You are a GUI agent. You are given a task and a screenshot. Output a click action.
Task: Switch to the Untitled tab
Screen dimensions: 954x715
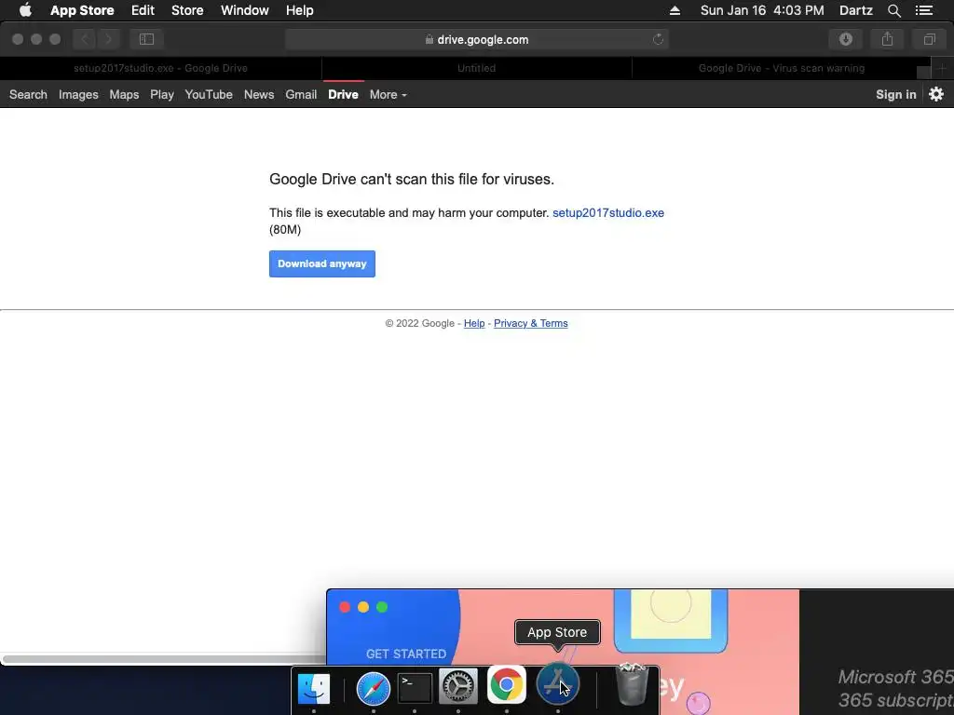click(x=476, y=68)
